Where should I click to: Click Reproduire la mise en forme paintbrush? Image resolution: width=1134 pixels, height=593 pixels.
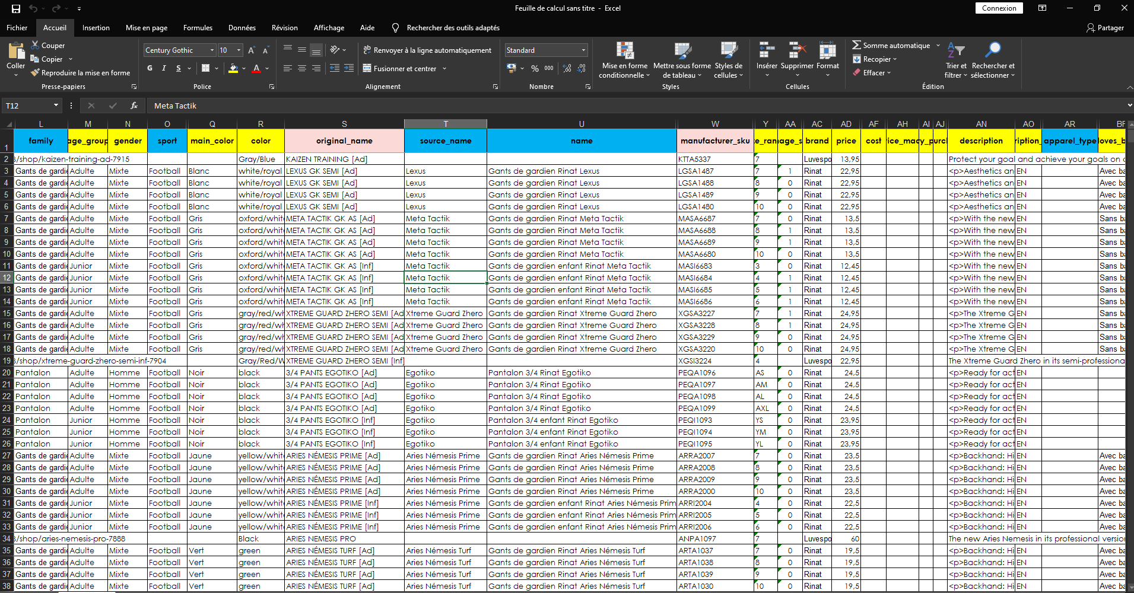coord(35,73)
